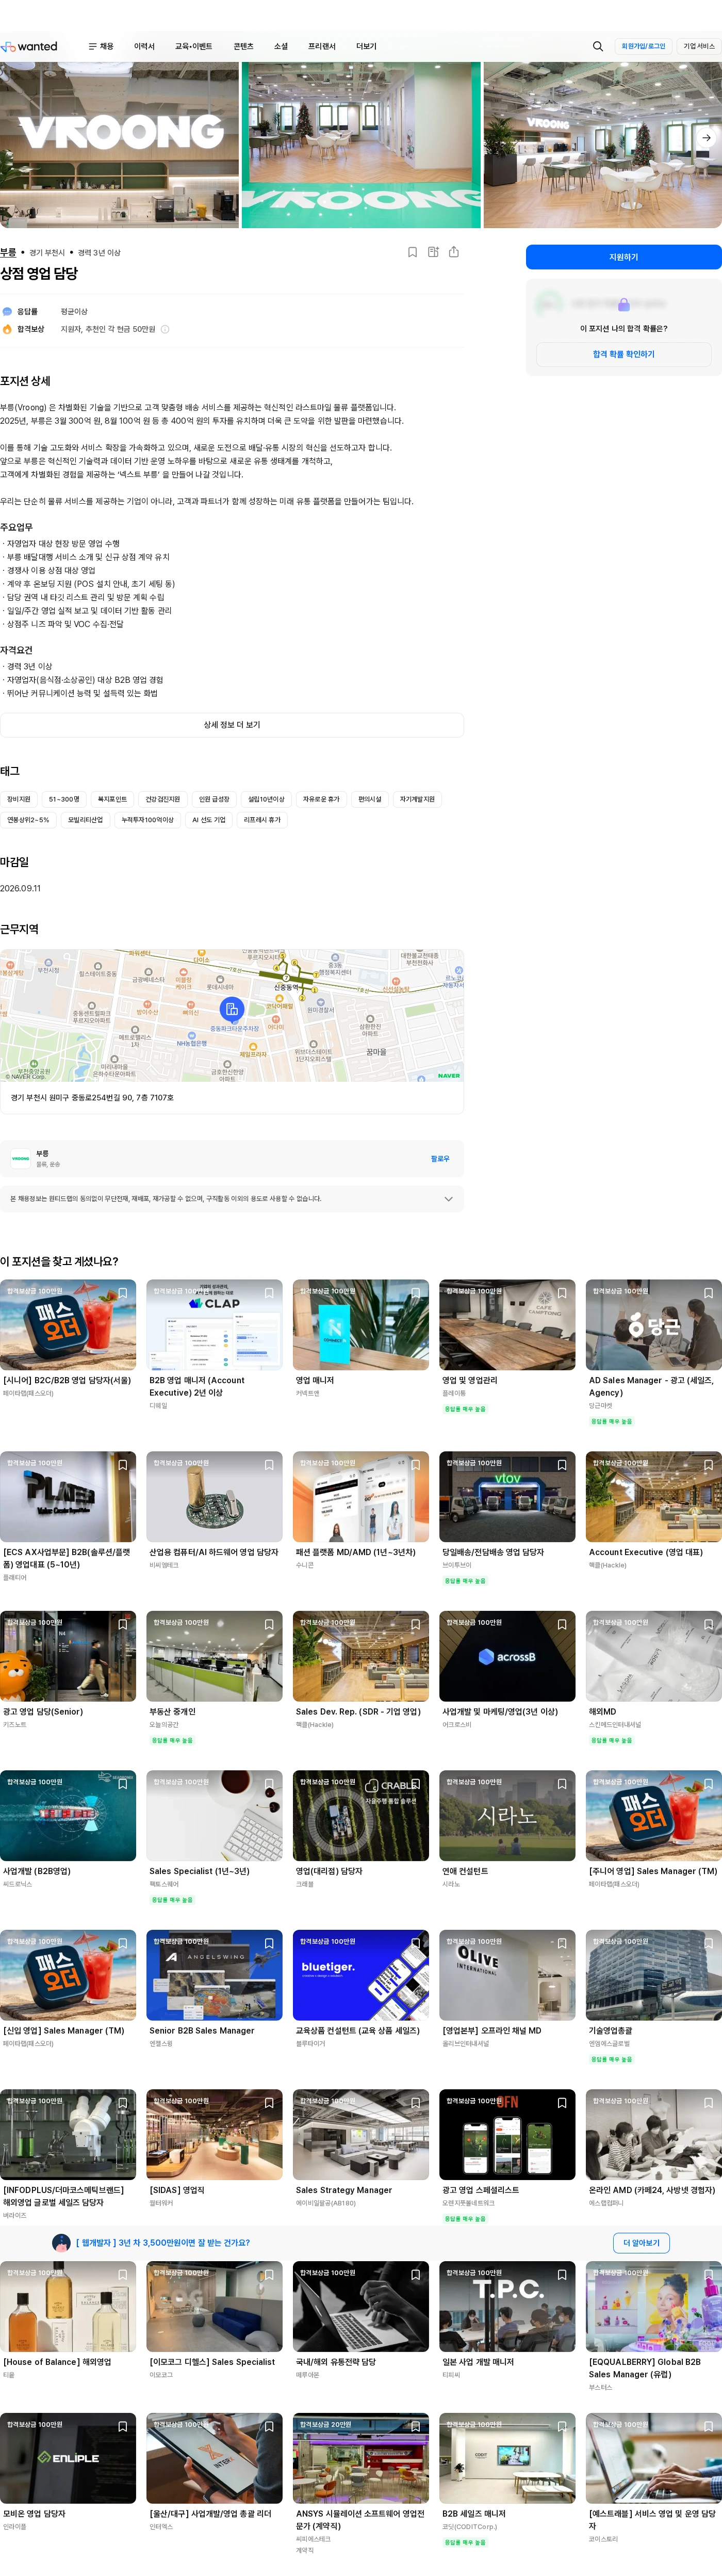The height and width of the screenshot is (2576, 722).
Task: Click the share icon beside the job title
Action: pyautogui.click(x=453, y=252)
